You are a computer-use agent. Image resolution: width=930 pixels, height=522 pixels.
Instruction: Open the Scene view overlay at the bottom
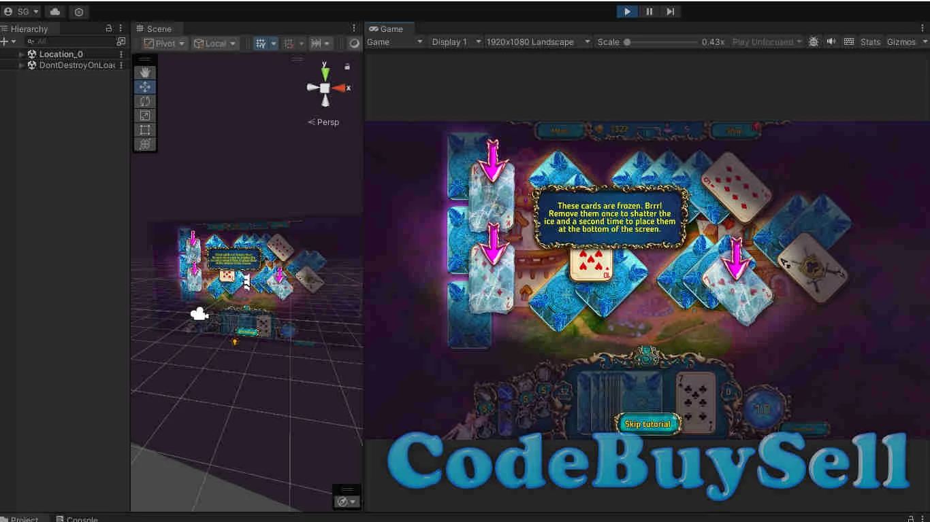pos(347,501)
